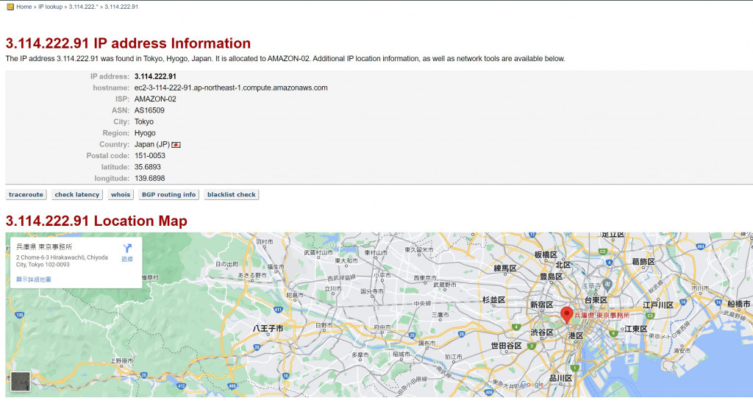Viewport: 753px width, 406px height.
Task: Click the 杉並区 label on the map
Action: pos(493,300)
